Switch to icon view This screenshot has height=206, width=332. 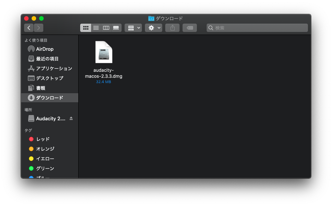pos(85,28)
